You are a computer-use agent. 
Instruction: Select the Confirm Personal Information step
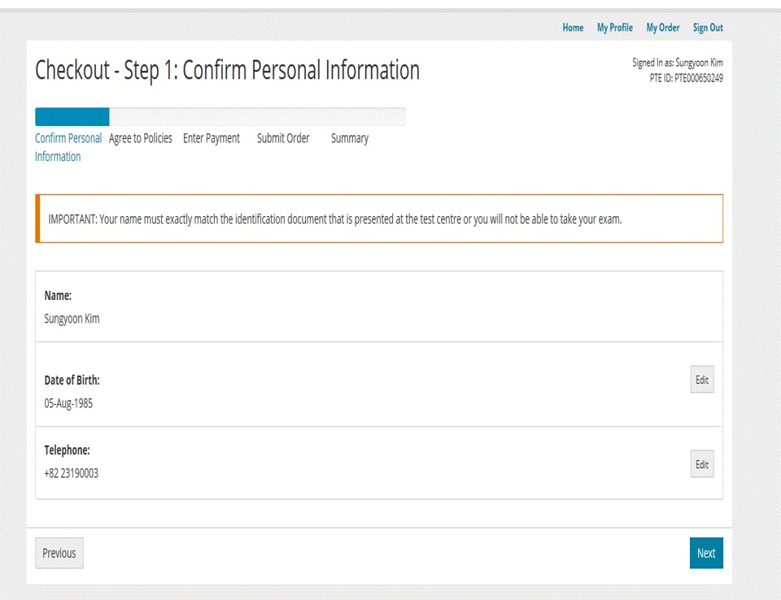tap(68, 147)
